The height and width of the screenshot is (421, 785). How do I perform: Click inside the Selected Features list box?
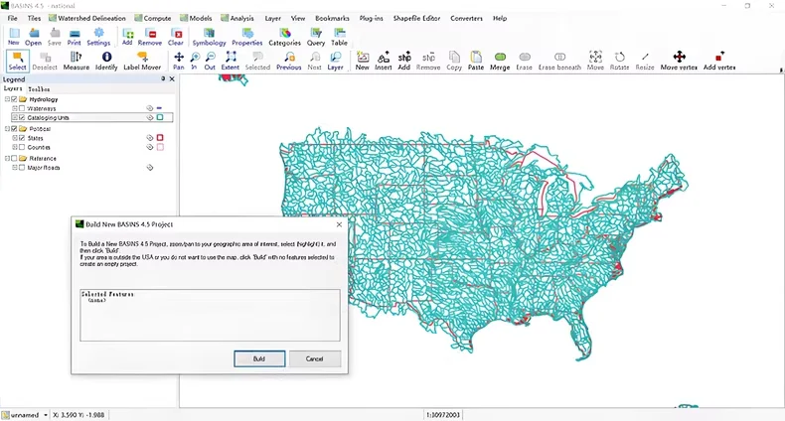[210, 315]
